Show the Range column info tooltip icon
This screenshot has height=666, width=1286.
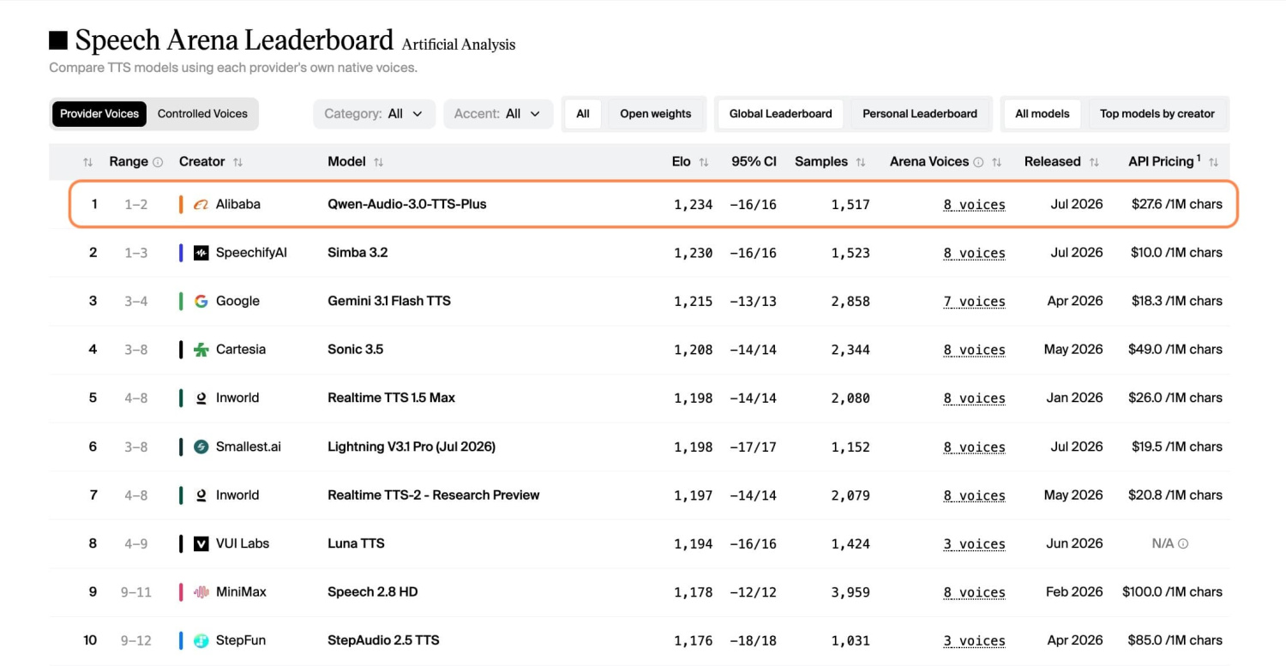pyautogui.click(x=158, y=162)
